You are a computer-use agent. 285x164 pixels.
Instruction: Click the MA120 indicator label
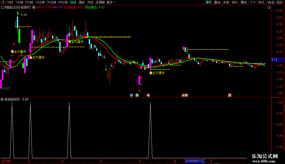(x=58, y=7)
